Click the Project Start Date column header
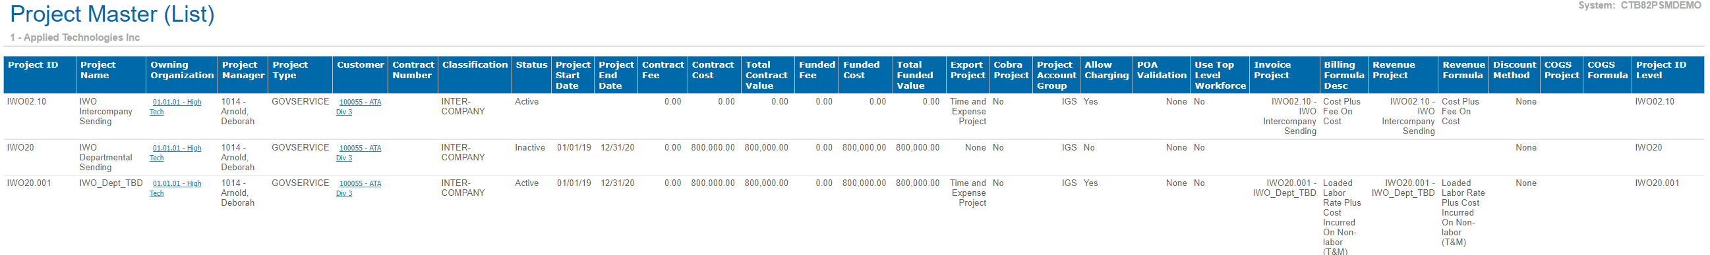 tap(572, 75)
